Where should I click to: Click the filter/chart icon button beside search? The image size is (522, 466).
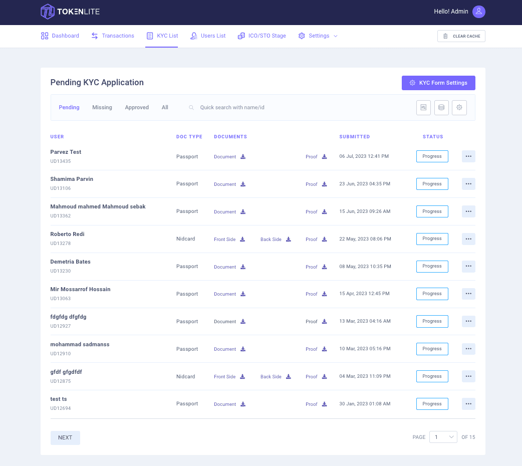click(x=423, y=108)
